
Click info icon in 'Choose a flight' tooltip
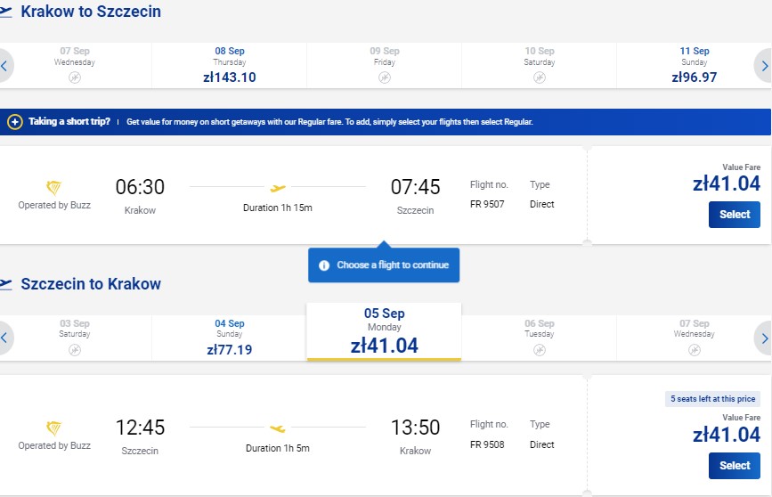coord(324,265)
